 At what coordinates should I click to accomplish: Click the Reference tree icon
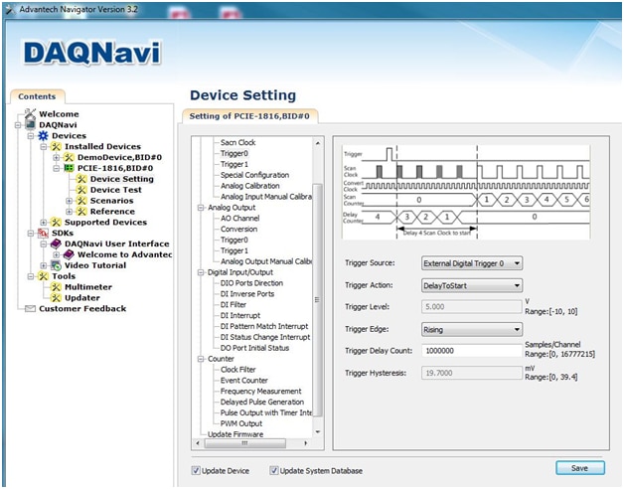(81, 211)
